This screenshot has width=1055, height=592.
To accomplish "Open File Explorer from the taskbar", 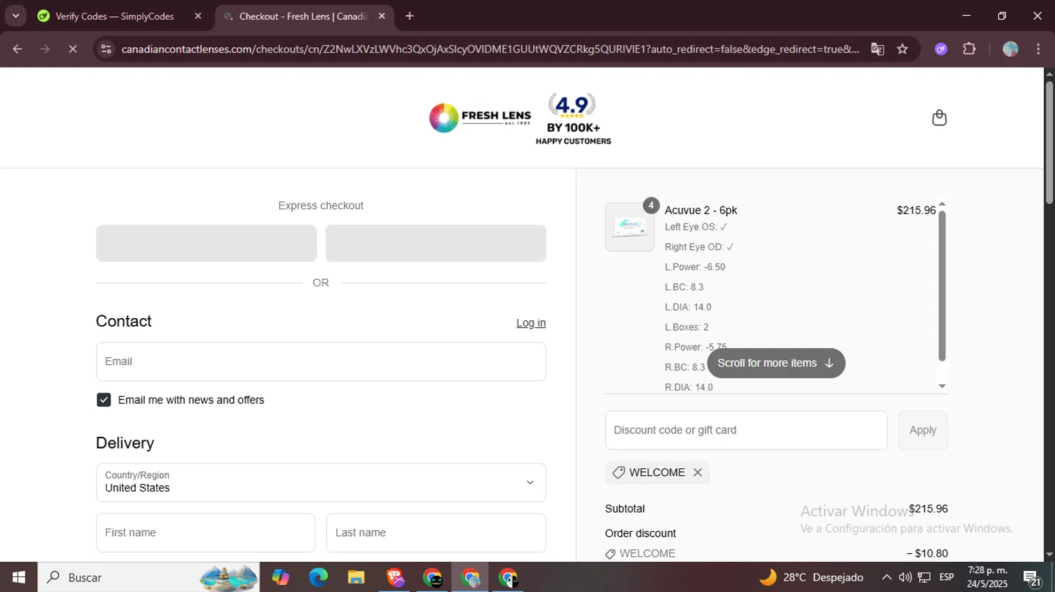I will point(356,577).
